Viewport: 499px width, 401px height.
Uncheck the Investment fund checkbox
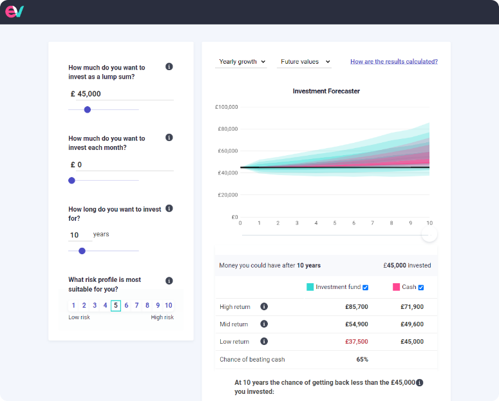[365, 287]
